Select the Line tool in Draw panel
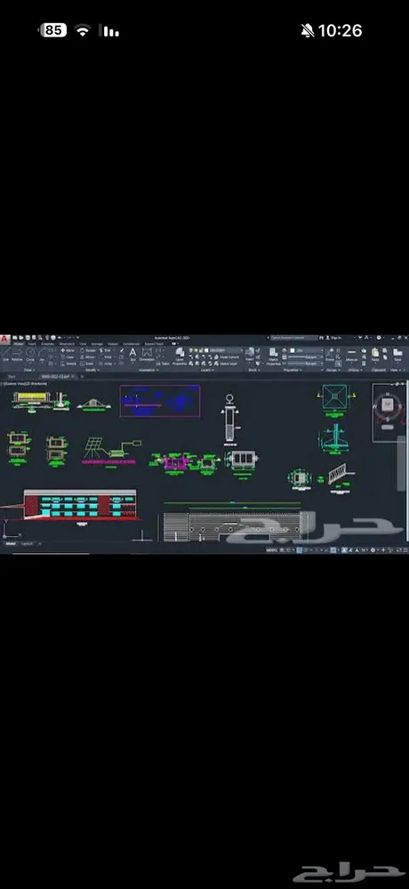Screen dimensions: 409x889 pos(5,355)
